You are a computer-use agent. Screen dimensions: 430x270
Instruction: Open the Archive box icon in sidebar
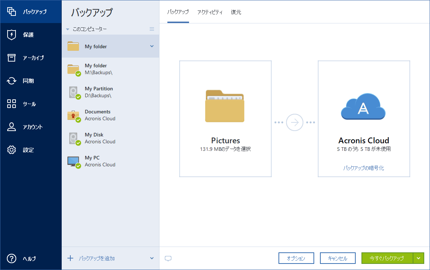click(x=12, y=58)
